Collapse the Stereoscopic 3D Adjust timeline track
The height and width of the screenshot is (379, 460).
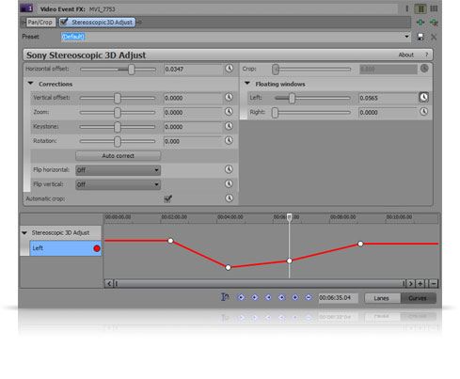[x=24, y=233]
